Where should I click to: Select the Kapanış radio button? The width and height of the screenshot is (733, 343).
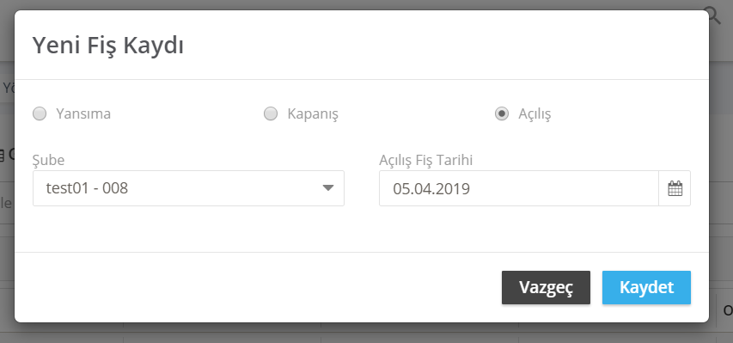[x=271, y=113]
